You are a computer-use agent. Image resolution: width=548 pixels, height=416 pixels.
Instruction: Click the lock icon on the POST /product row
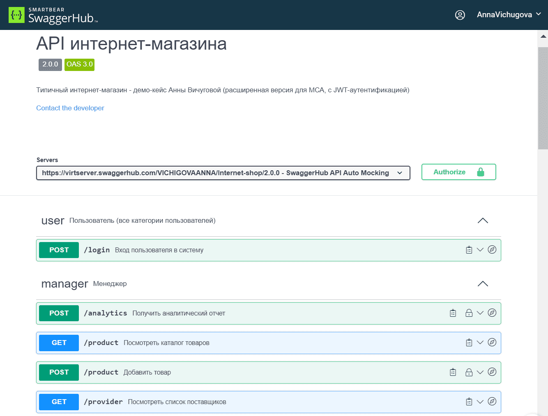pos(469,372)
